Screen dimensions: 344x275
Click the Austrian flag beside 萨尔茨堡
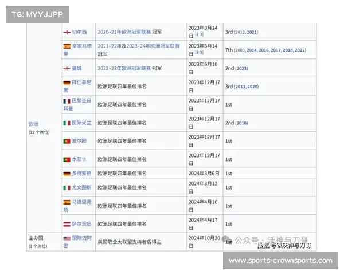[67, 225]
